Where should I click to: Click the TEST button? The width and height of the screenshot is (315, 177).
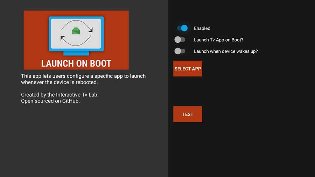coord(188,114)
